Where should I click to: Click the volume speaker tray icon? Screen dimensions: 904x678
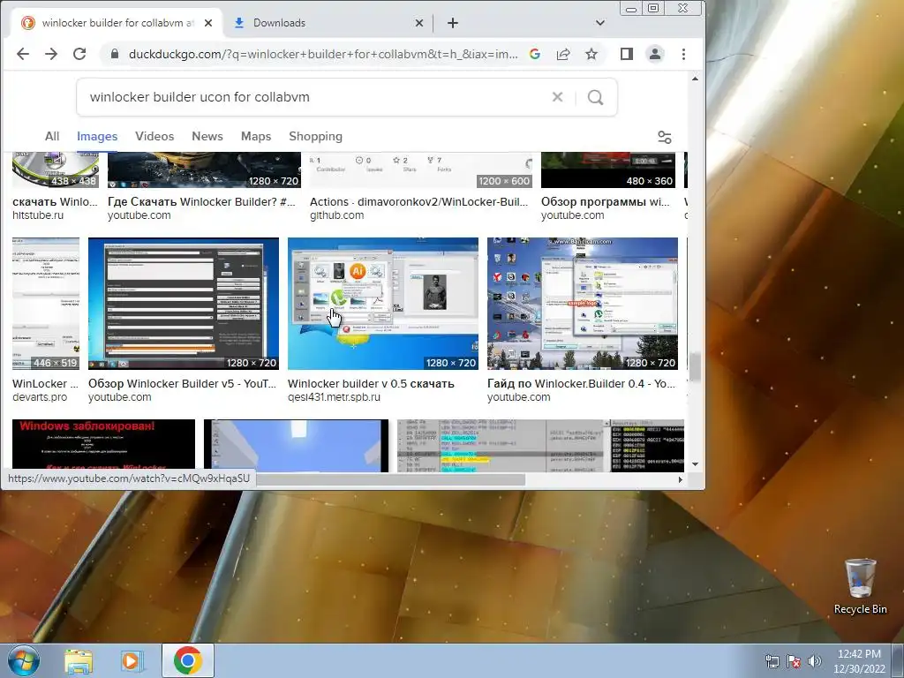click(815, 661)
